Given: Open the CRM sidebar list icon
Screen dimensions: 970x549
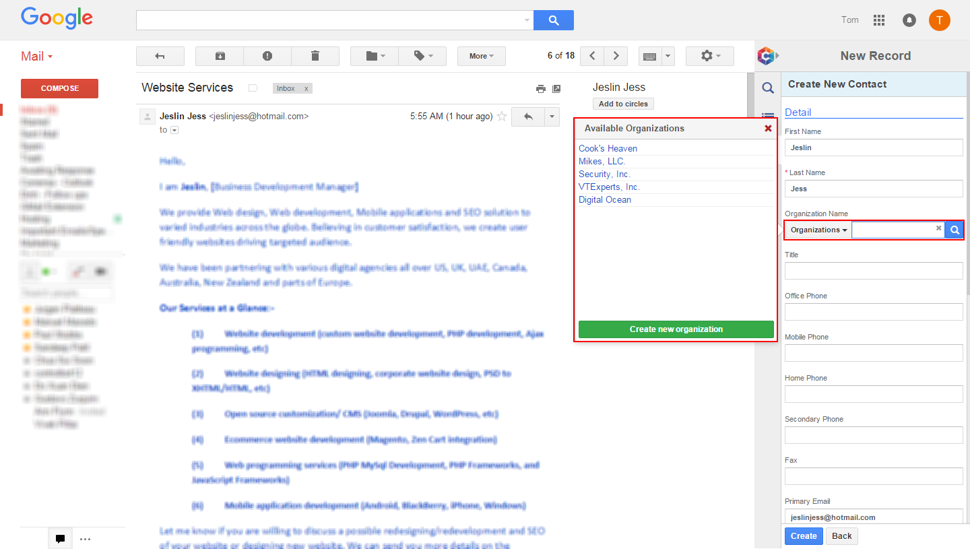Looking at the screenshot, I should (768, 116).
